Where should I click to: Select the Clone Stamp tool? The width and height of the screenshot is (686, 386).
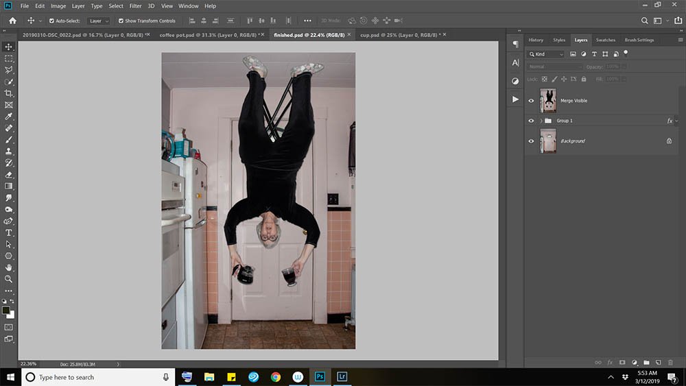[8, 152]
